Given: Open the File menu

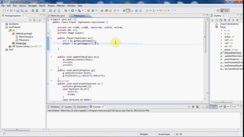Looking at the screenshot, I should (x=3, y=6).
